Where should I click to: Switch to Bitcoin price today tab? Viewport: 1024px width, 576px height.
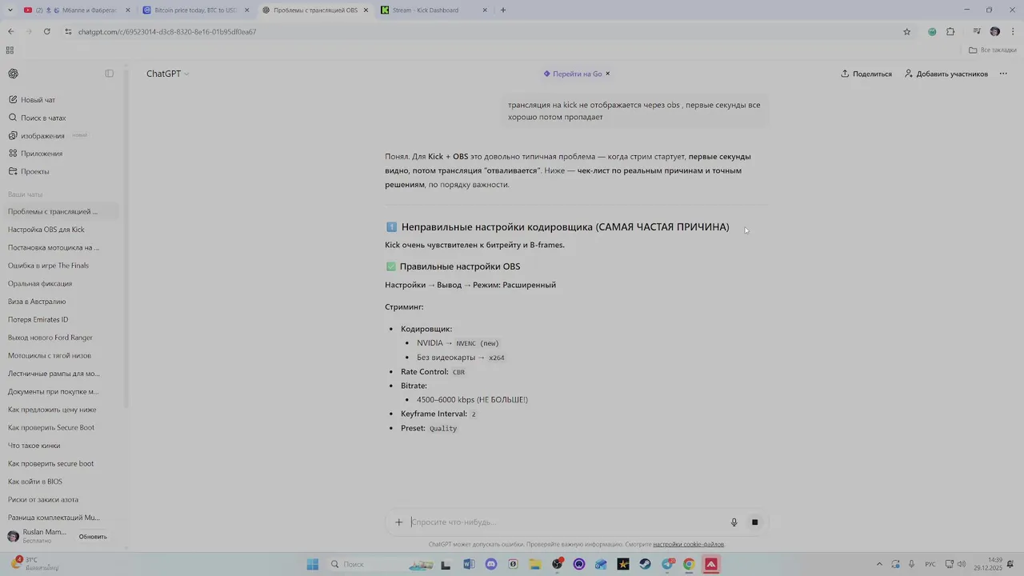click(196, 10)
